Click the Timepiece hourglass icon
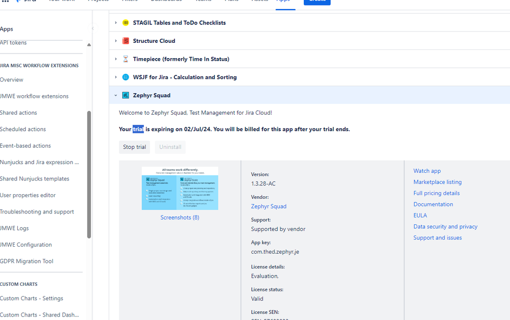Viewport: 510px width, 320px height. pos(126,59)
